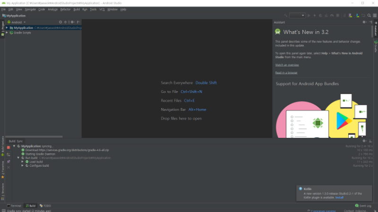Viewport: 378px width, 212px height.
Task: Hide the Build panel with download-arrow icon
Action: pyautogui.click(x=370, y=141)
